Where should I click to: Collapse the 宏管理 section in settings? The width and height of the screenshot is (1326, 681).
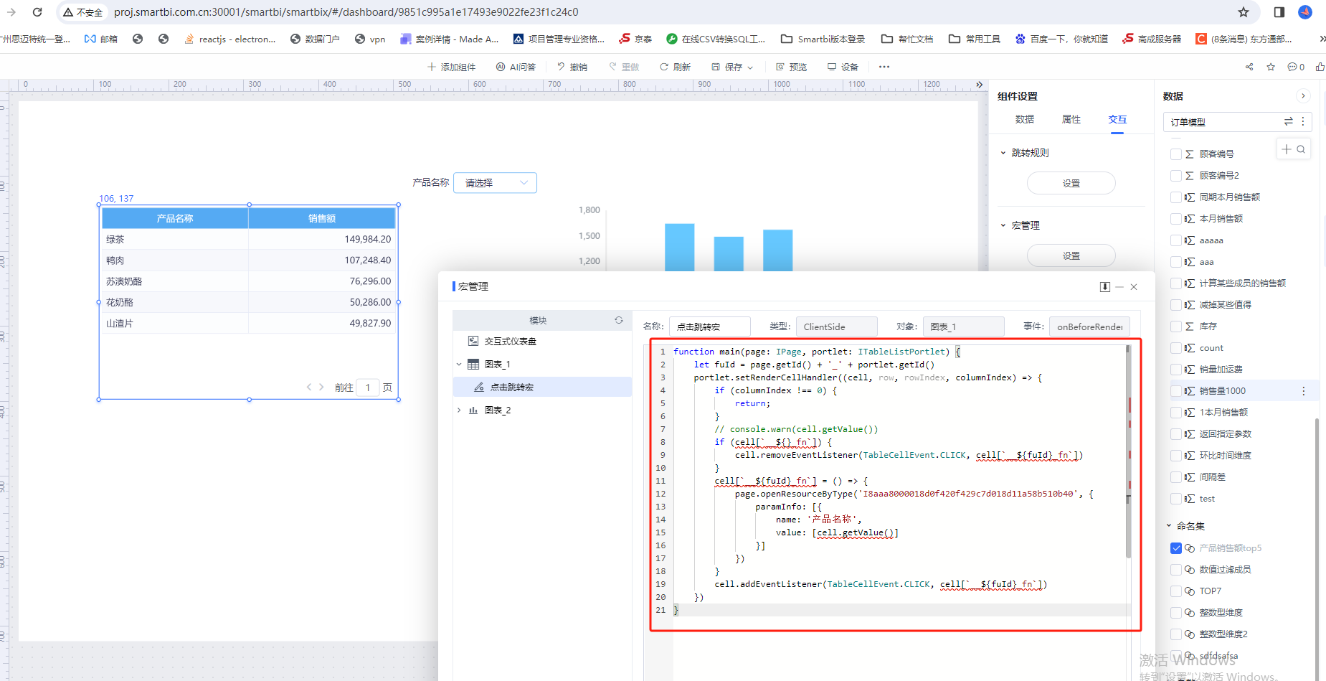pyautogui.click(x=1003, y=225)
